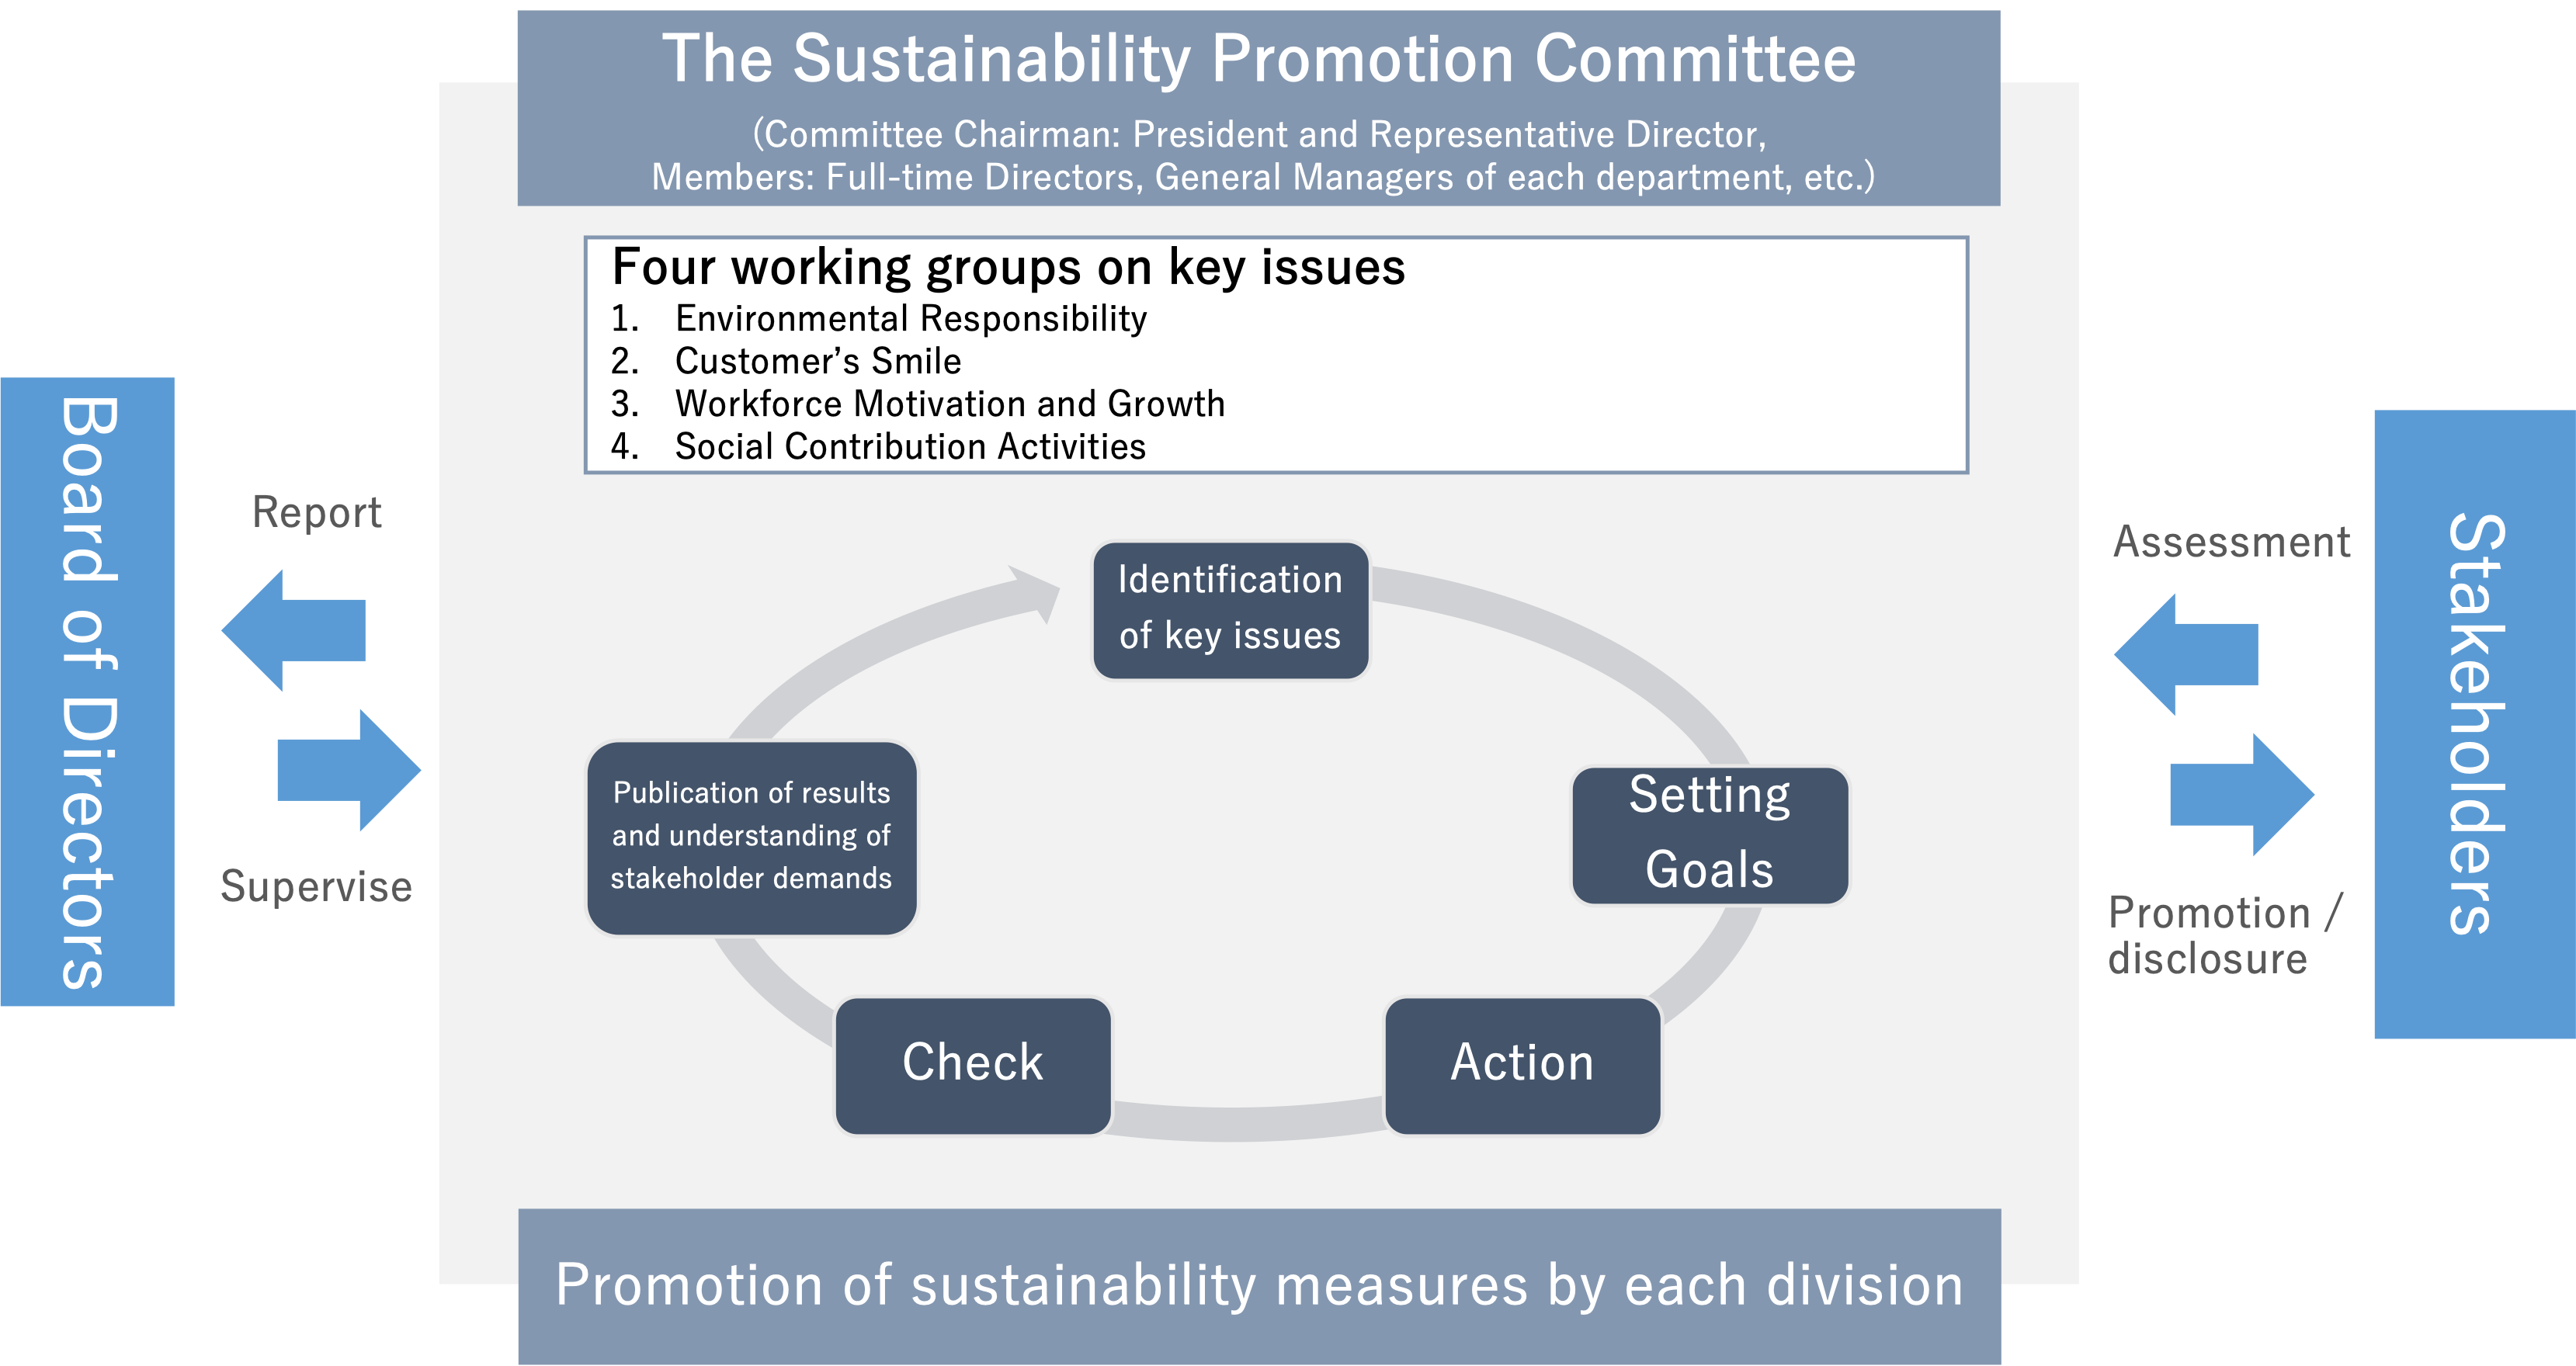Viewport: 2576px width, 1366px height.
Task: Click the Supervise label
Action: [316, 887]
